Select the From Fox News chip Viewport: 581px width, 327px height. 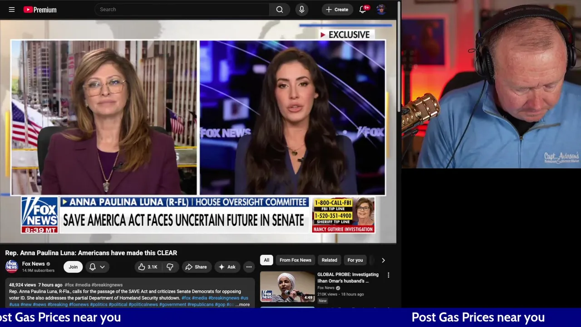point(295,260)
